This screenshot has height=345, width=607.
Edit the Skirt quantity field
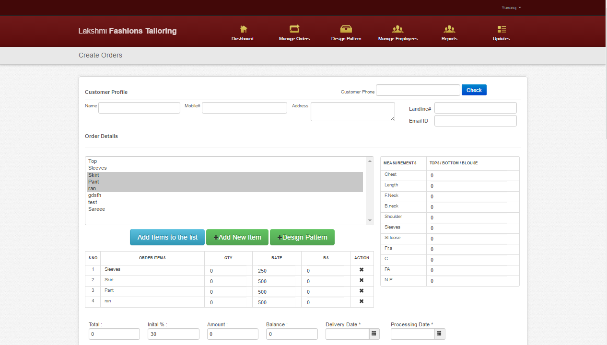click(x=228, y=281)
